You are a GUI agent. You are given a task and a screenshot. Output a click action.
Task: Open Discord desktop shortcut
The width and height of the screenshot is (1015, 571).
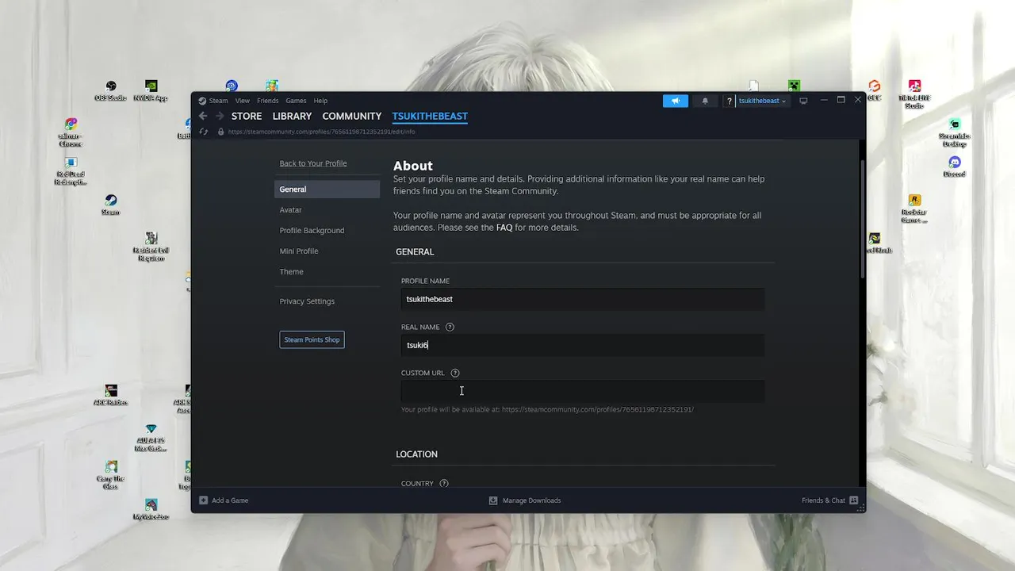pos(955,167)
